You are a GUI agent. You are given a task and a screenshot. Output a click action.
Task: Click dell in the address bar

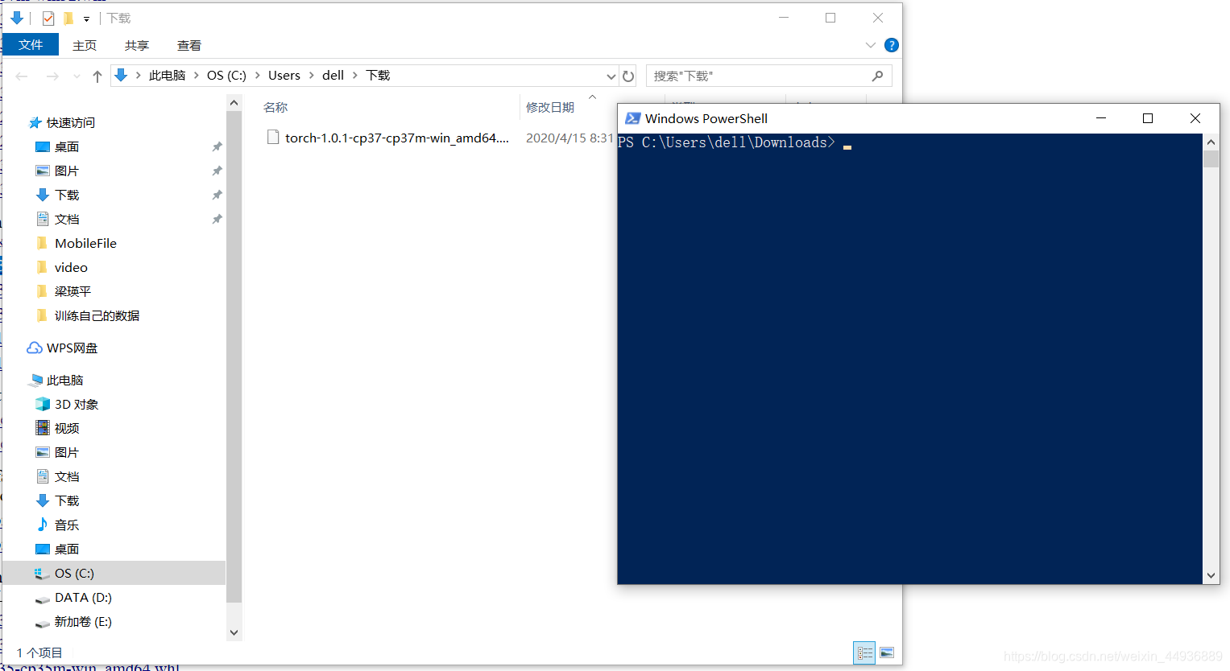tap(333, 75)
